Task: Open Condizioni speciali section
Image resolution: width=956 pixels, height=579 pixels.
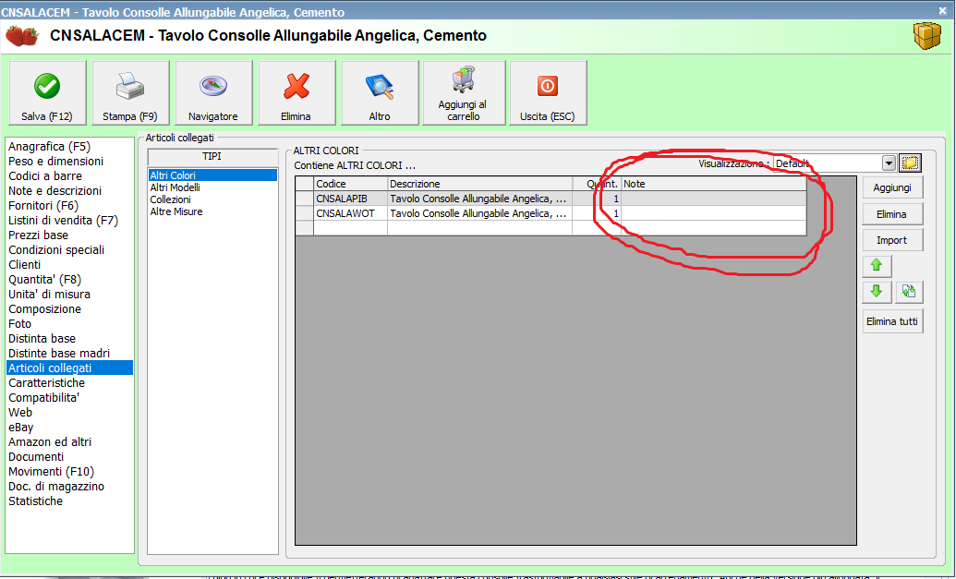Action: click(x=69, y=250)
